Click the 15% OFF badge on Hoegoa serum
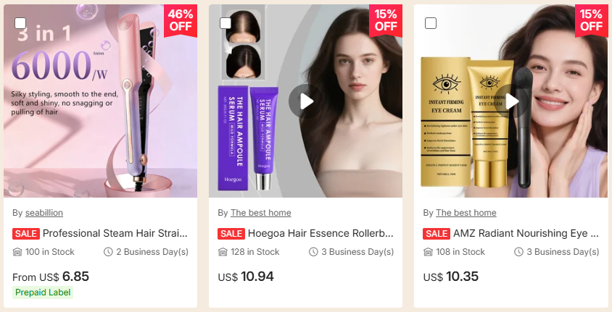The image size is (612, 312). click(x=386, y=20)
